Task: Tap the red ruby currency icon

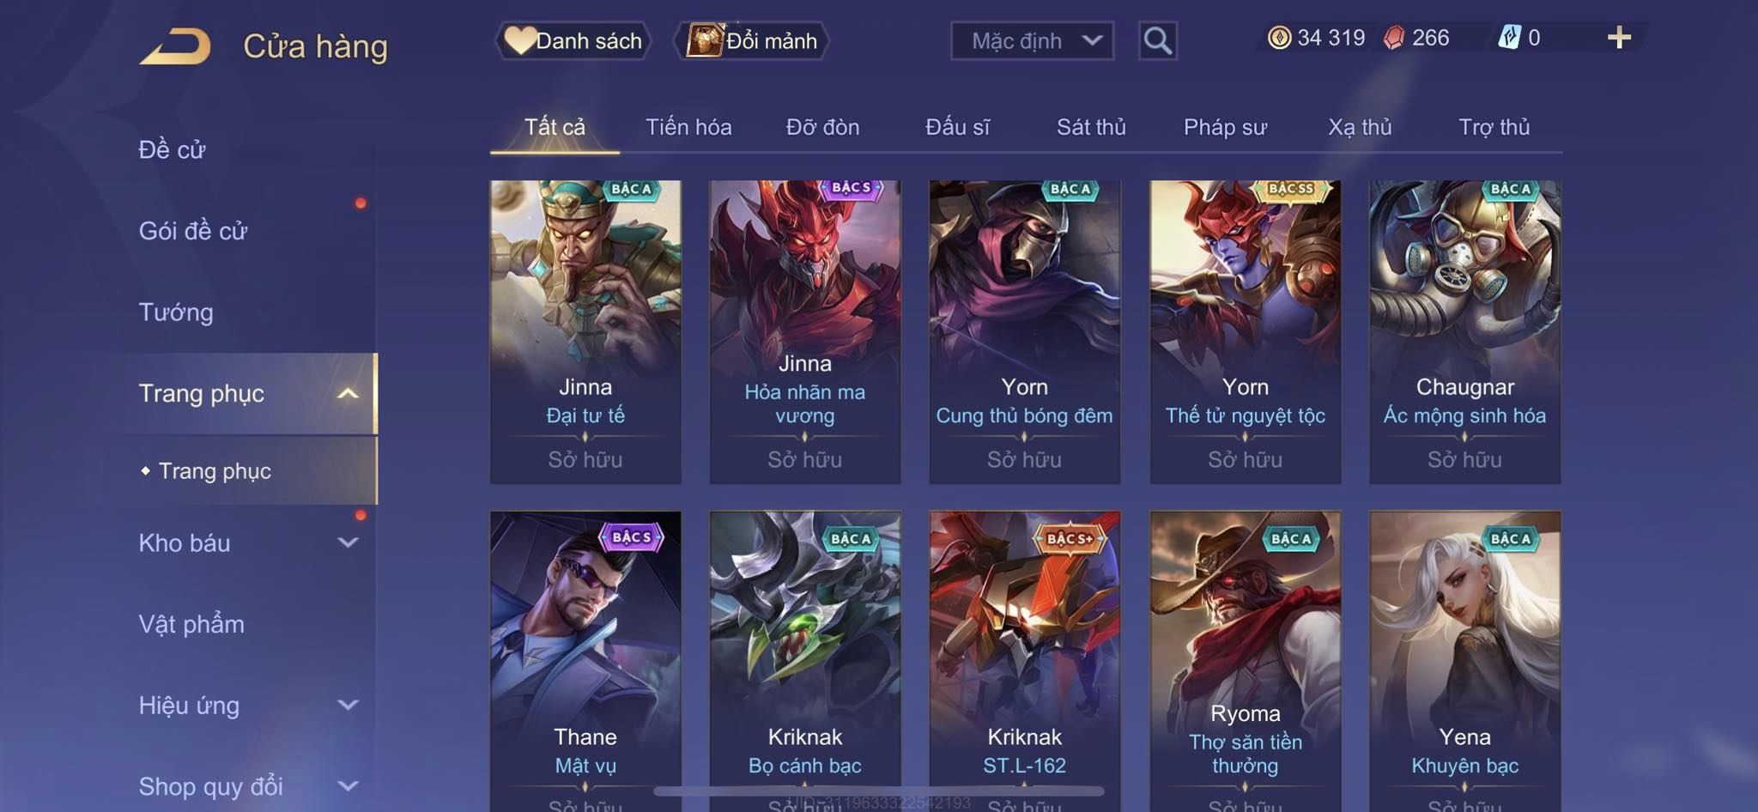Action: point(1394,38)
